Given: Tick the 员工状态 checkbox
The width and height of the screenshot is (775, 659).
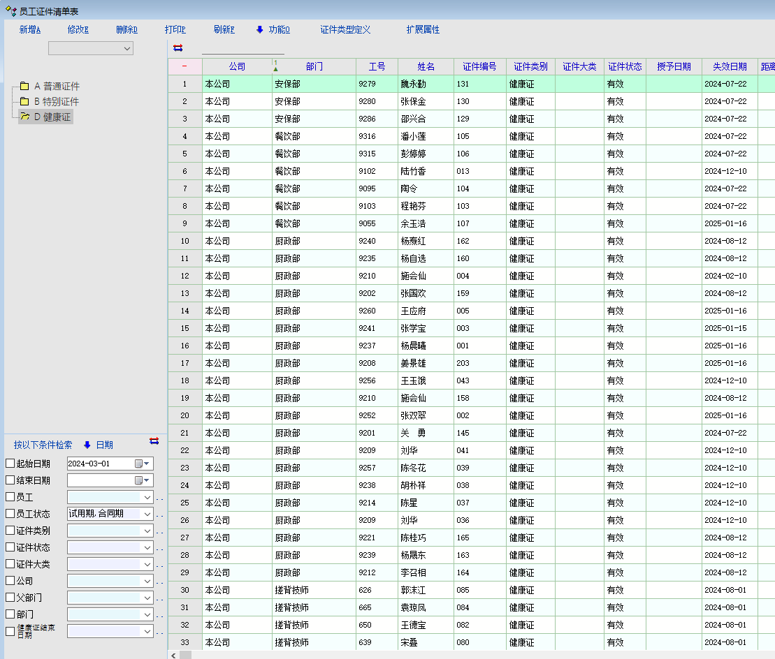Looking at the screenshot, I should coord(10,514).
